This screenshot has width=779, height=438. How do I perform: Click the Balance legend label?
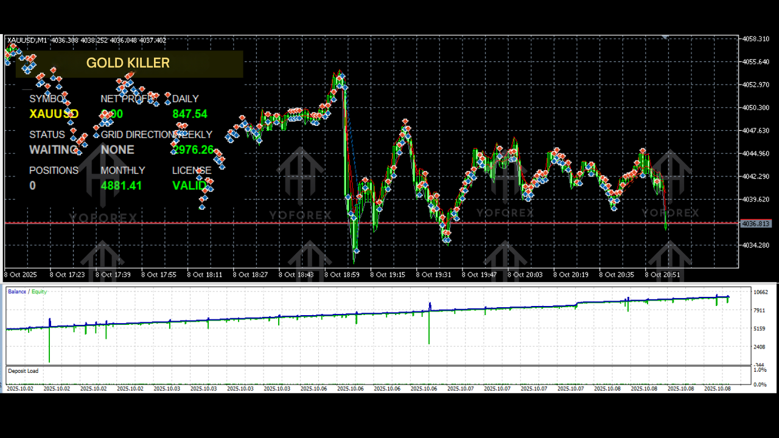coord(17,292)
